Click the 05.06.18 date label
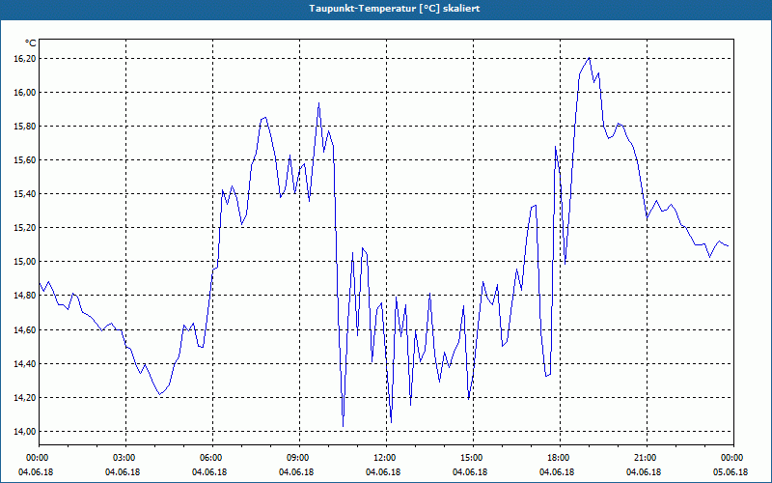This screenshot has height=483, width=772. tap(731, 472)
